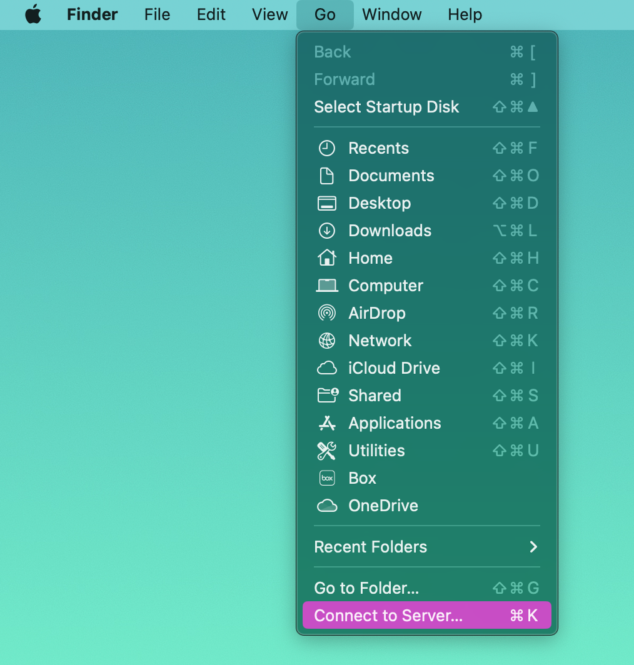Click the Computer laptop icon
The height and width of the screenshot is (665, 634).
tap(327, 286)
